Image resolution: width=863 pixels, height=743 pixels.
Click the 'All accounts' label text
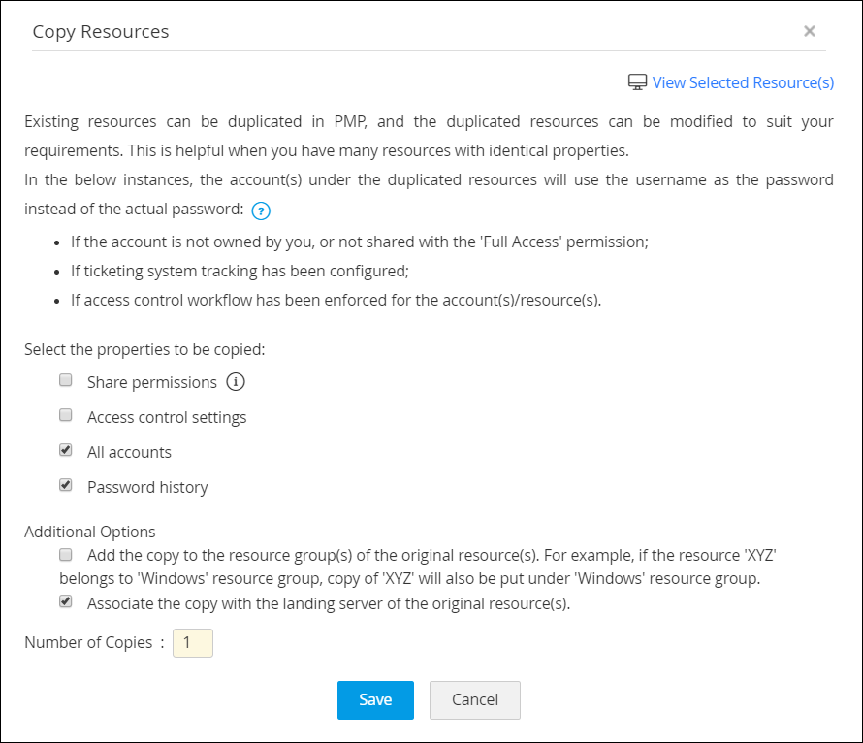[129, 452]
